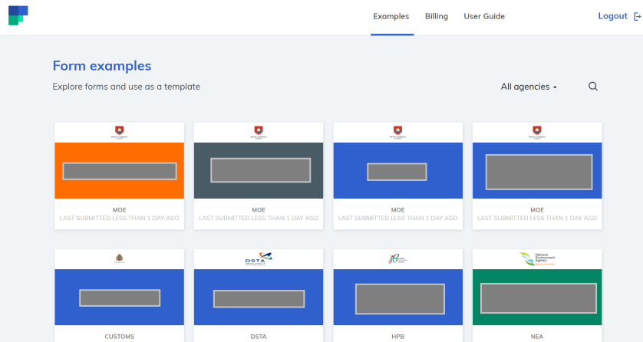Click the Singapore Customs crest logo
This screenshot has height=342, width=643.
pos(118,258)
